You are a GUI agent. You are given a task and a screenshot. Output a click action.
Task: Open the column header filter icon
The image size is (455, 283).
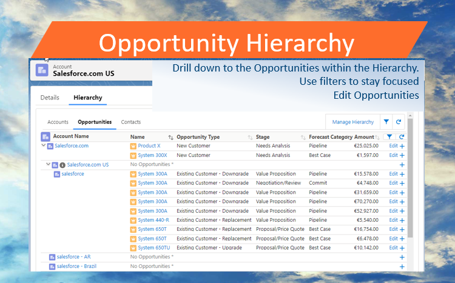coord(389,137)
